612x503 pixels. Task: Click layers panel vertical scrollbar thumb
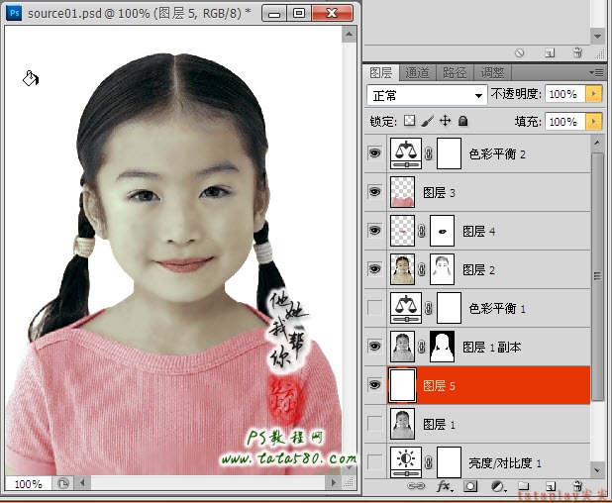click(x=597, y=276)
